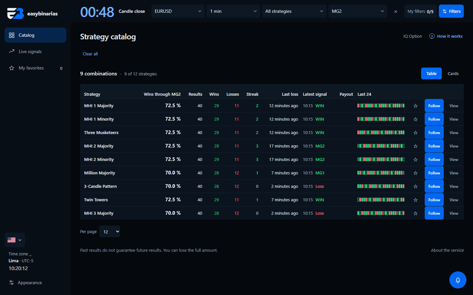
Task: Open the About the service link
Action: pyautogui.click(x=447, y=250)
